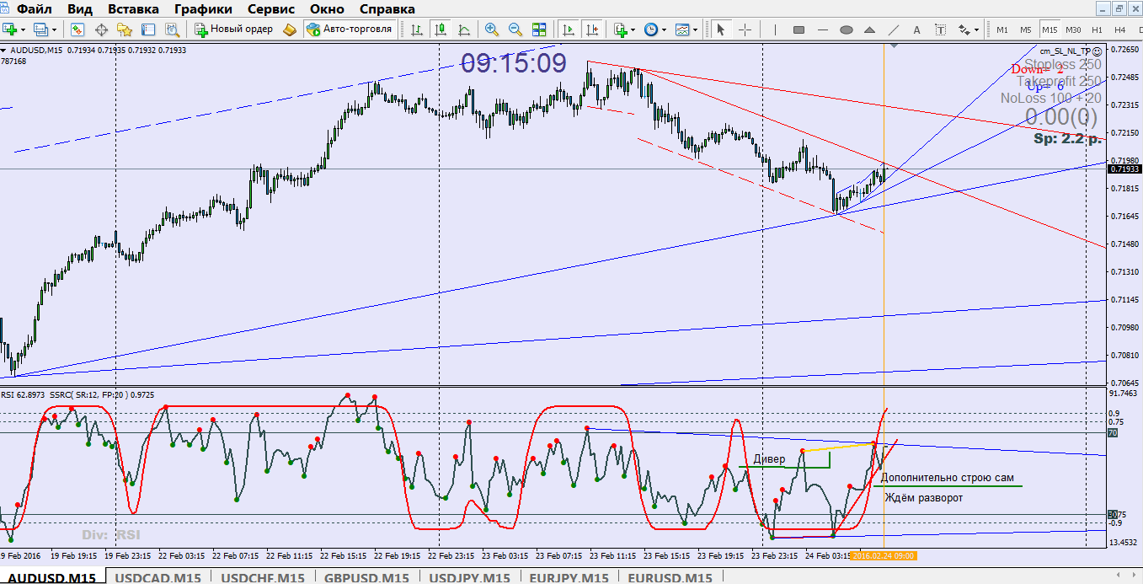
Task: Switch timeframe to M5
Action: (x=1026, y=29)
